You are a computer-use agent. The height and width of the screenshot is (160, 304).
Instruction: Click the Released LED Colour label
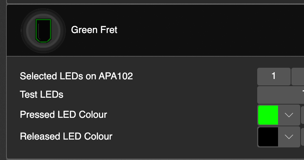click(66, 137)
